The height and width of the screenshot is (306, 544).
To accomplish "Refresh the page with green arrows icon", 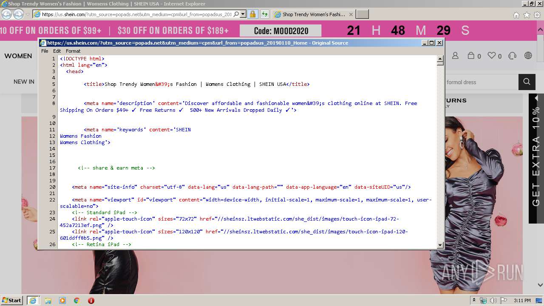I will pyautogui.click(x=265, y=14).
